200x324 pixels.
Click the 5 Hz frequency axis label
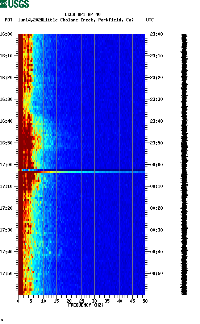[x=31, y=301]
